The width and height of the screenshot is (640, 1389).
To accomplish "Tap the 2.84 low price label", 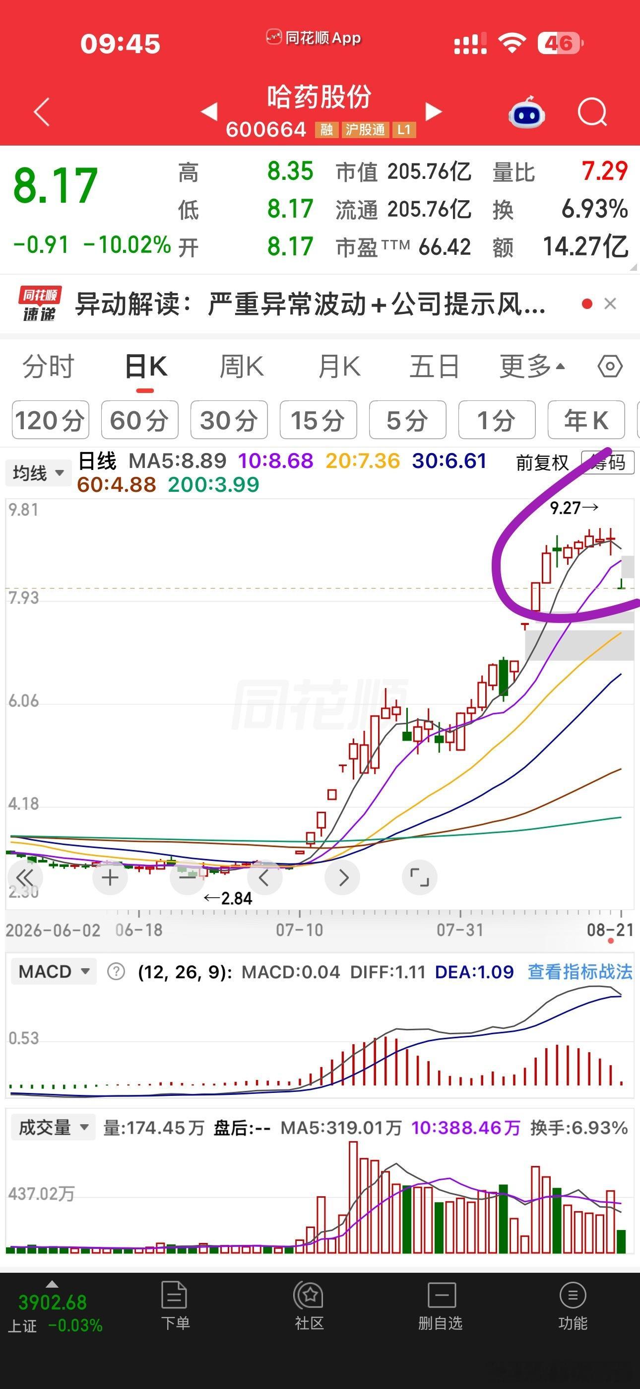I will tap(228, 898).
